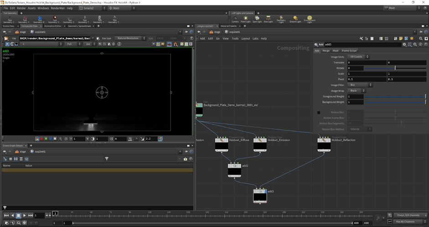Click the Environment Light shelf tool
The width and height of the screenshot is (429, 227).
[310, 19]
